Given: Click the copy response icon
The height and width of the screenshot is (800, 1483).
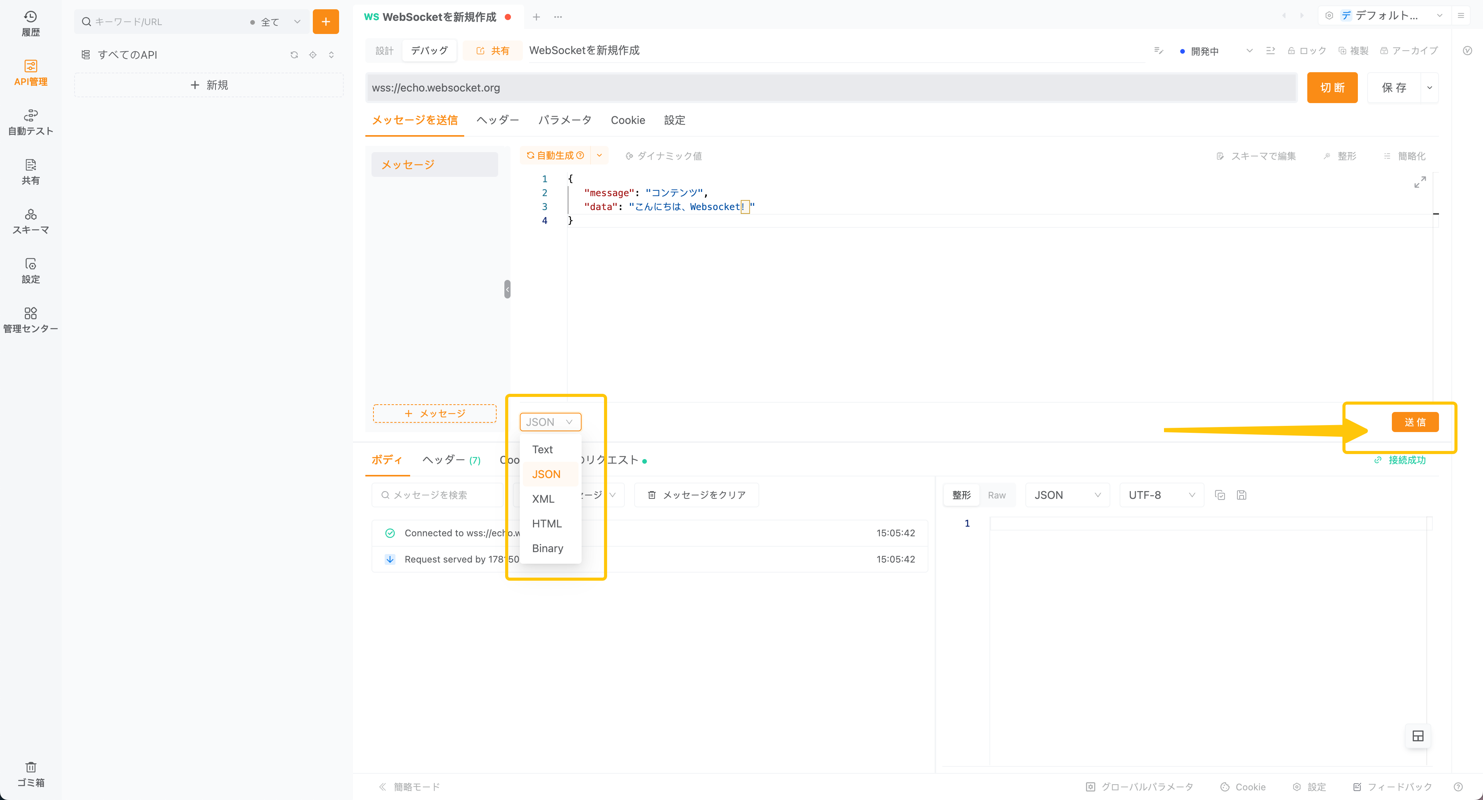Looking at the screenshot, I should coord(1220,495).
